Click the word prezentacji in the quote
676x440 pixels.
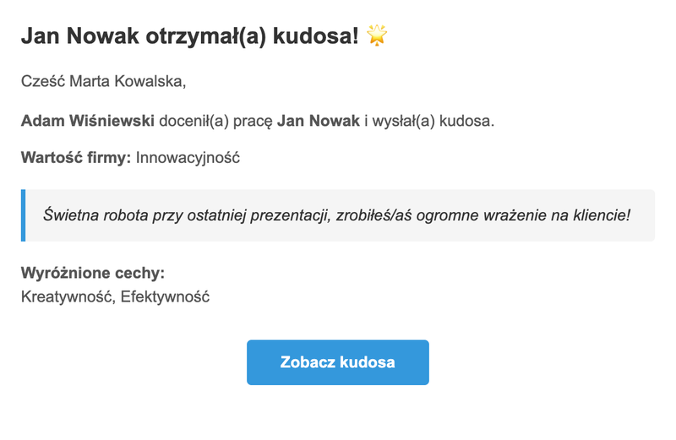(290, 215)
